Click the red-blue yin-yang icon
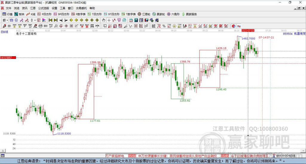306x164 pixels. point(234,26)
